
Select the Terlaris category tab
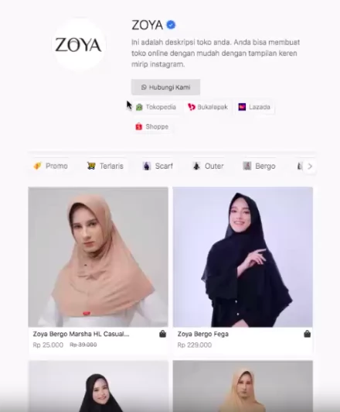point(105,166)
